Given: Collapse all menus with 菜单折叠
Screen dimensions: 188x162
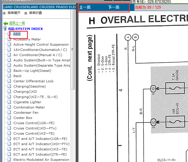Looking at the screenshot, I should [x=36, y=13].
